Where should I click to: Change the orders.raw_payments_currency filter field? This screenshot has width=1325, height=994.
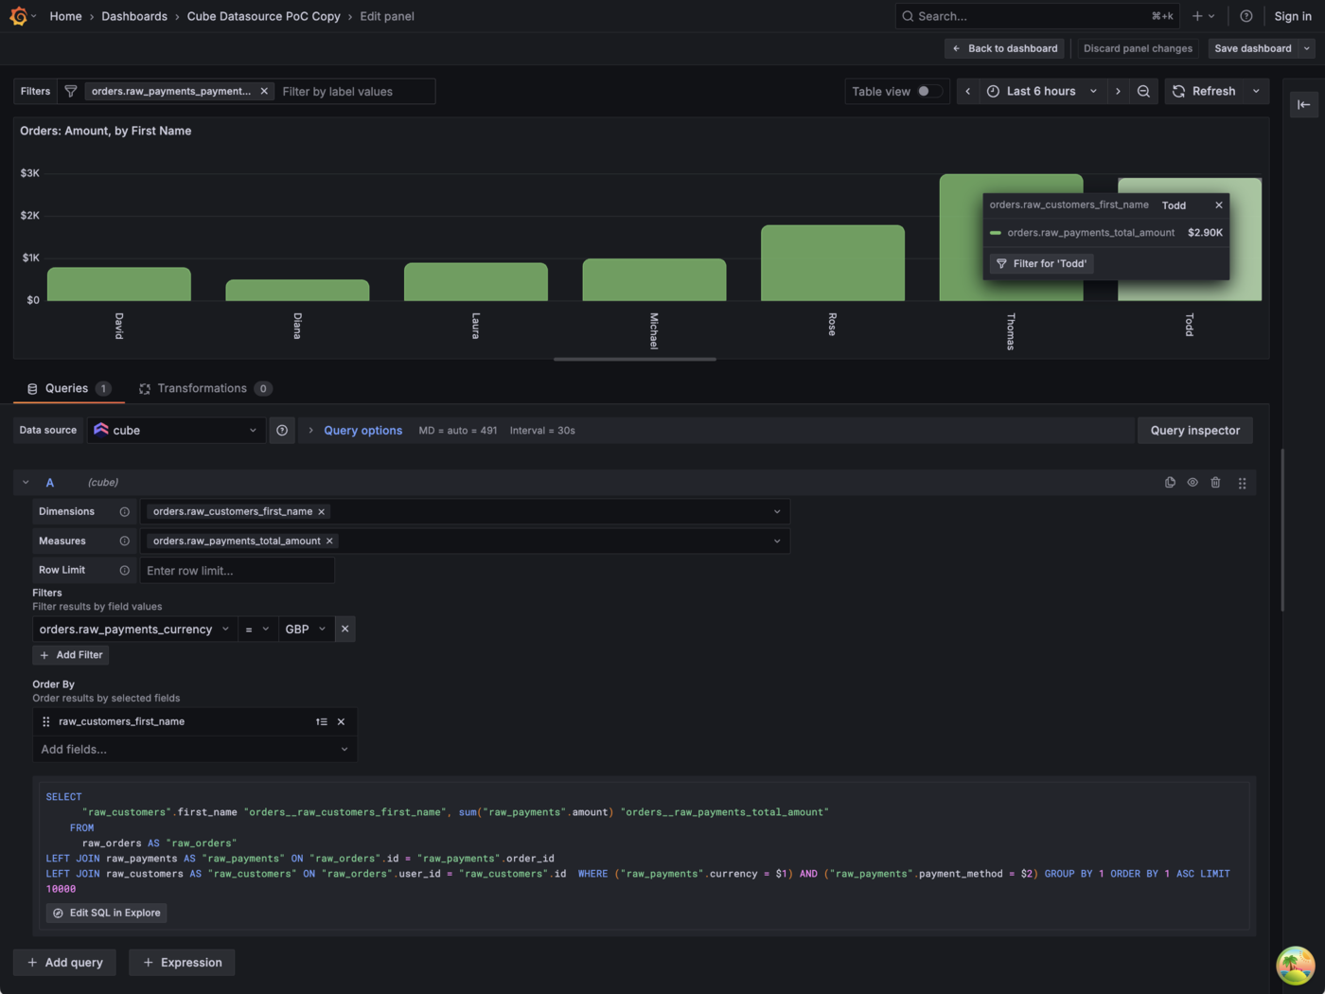pos(134,630)
